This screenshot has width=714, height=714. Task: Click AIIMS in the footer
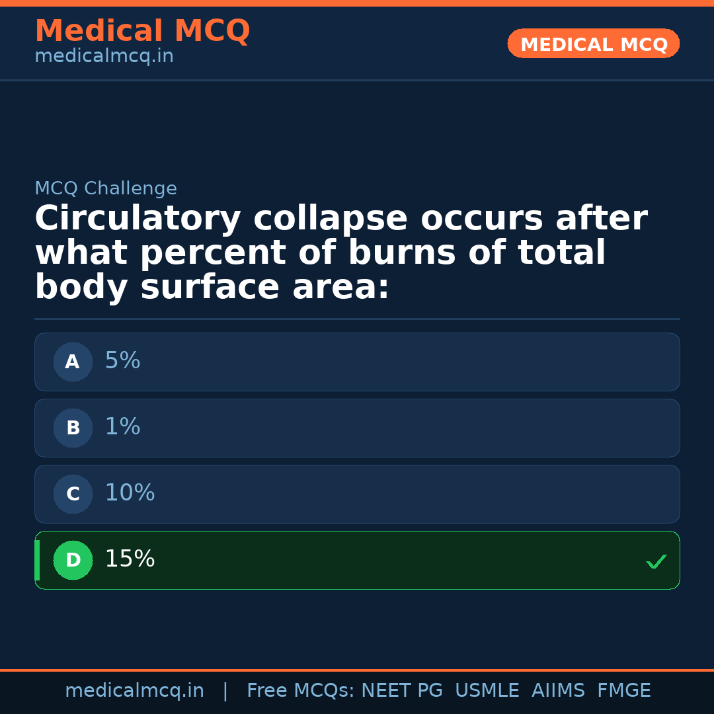click(558, 692)
